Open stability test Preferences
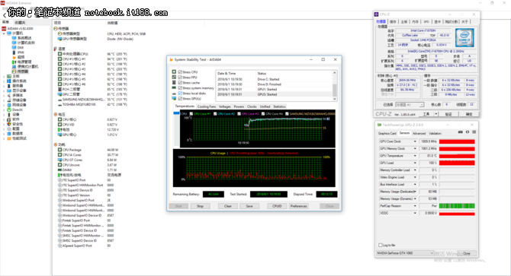This screenshot has height=276, width=511. pos(298,206)
